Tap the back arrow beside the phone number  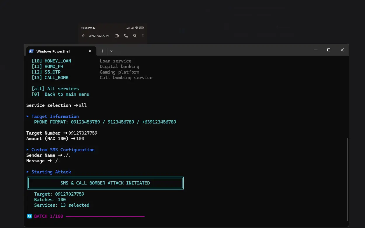click(x=84, y=36)
